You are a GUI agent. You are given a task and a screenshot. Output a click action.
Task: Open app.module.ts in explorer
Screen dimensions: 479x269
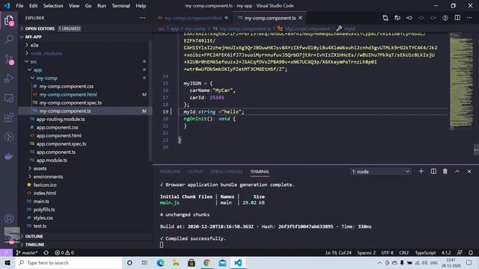pos(52,160)
